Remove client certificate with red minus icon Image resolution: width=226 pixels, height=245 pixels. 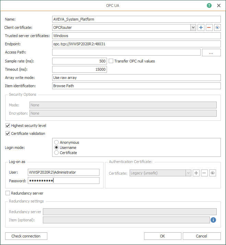click(209, 27)
